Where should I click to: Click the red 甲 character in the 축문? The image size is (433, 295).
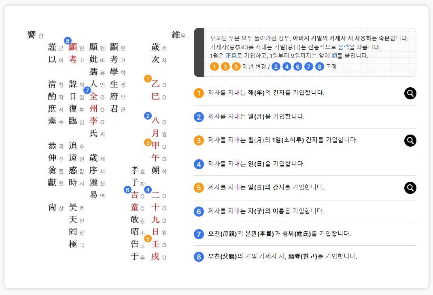point(155,145)
